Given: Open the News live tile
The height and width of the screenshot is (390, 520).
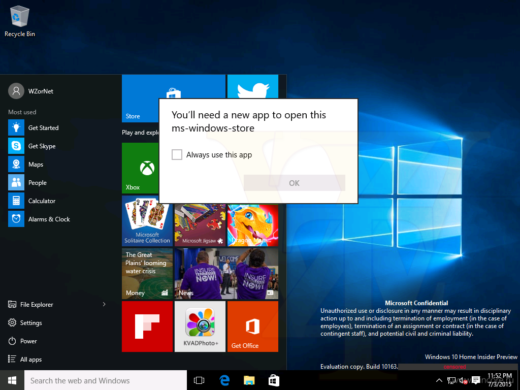Looking at the screenshot, I should pyautogui.click(x=226, y=274).
